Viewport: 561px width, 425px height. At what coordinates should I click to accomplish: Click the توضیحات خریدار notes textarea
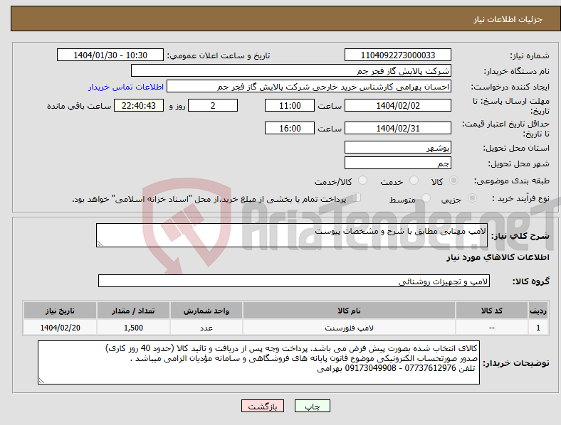(258, 362)
